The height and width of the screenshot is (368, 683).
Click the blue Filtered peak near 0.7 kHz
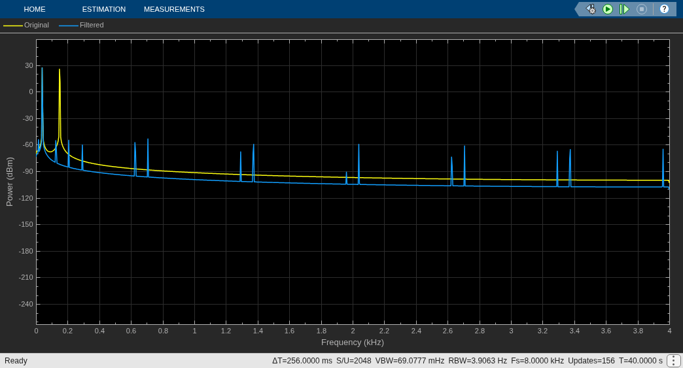point(148,158)
